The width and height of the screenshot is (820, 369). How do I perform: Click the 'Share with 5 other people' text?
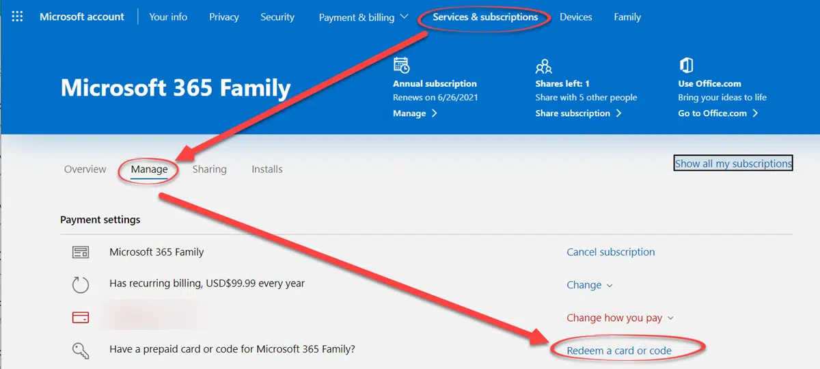click(x=586, y=98)
